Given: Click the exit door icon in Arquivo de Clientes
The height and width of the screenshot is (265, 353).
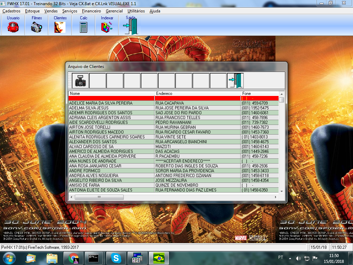Looking at the screenshot, I should click(x=235, y=80).
